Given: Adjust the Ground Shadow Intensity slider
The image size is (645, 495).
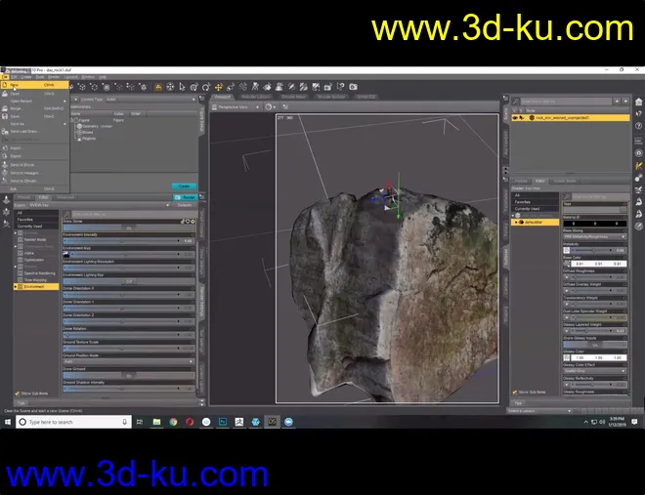Looking at the screenshot, I should tap(129, 389).
